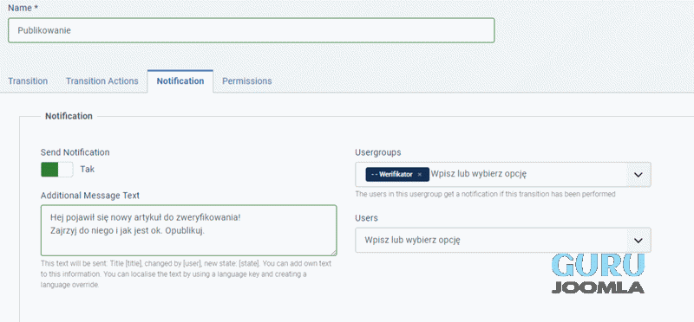Select the Notification tab
This screenshot has width=694, height=322.
click(x=180, y=81)
